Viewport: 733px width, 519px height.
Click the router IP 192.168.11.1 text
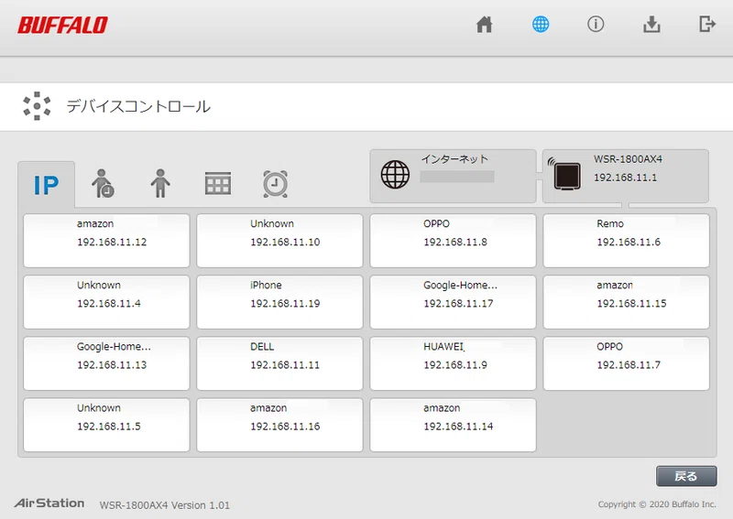[x=626, y=178]
